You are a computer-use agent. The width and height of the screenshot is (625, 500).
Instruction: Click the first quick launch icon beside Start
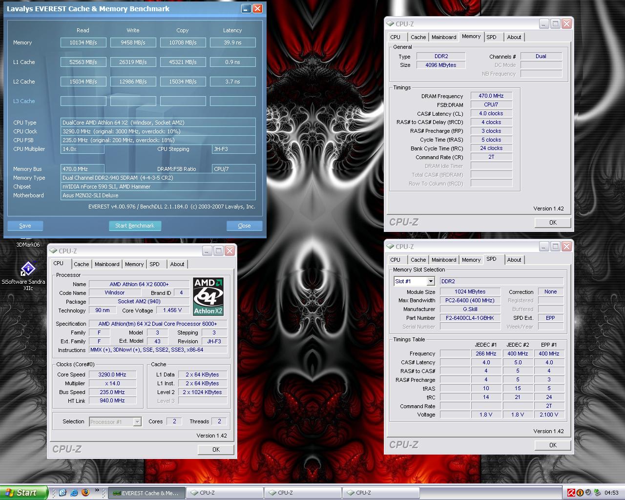coord(62,493)
